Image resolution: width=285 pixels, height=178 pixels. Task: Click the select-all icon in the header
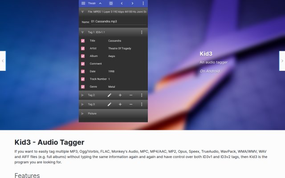[111, 3]
